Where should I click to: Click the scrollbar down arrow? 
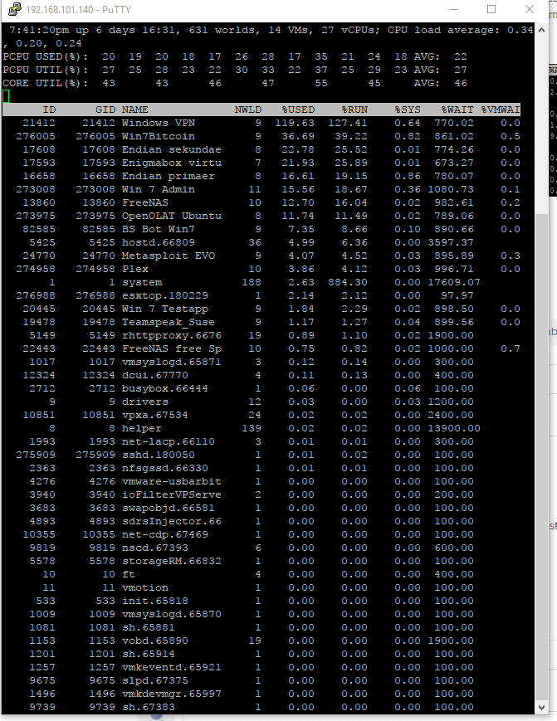(541, 707)
